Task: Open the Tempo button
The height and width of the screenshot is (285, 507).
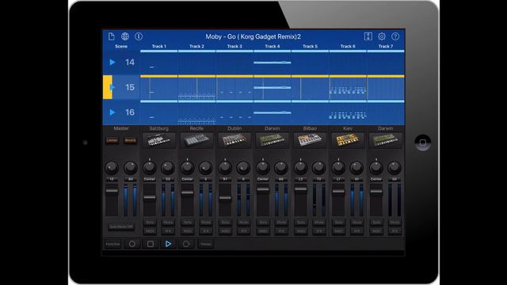Action: [x=206, y=244]
